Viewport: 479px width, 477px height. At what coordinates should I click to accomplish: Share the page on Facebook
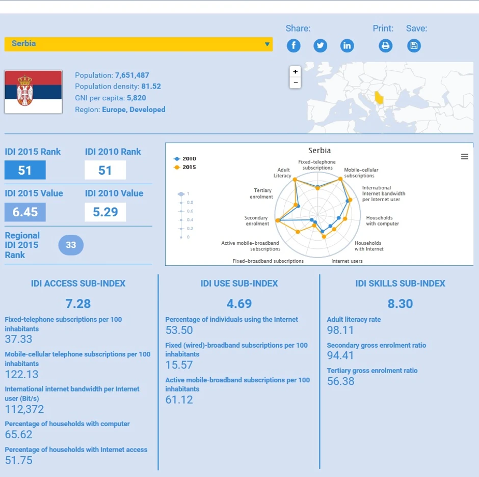point(294,46)
